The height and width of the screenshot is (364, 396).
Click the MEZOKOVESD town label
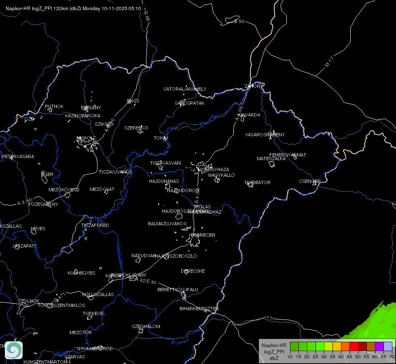(64, 190)
